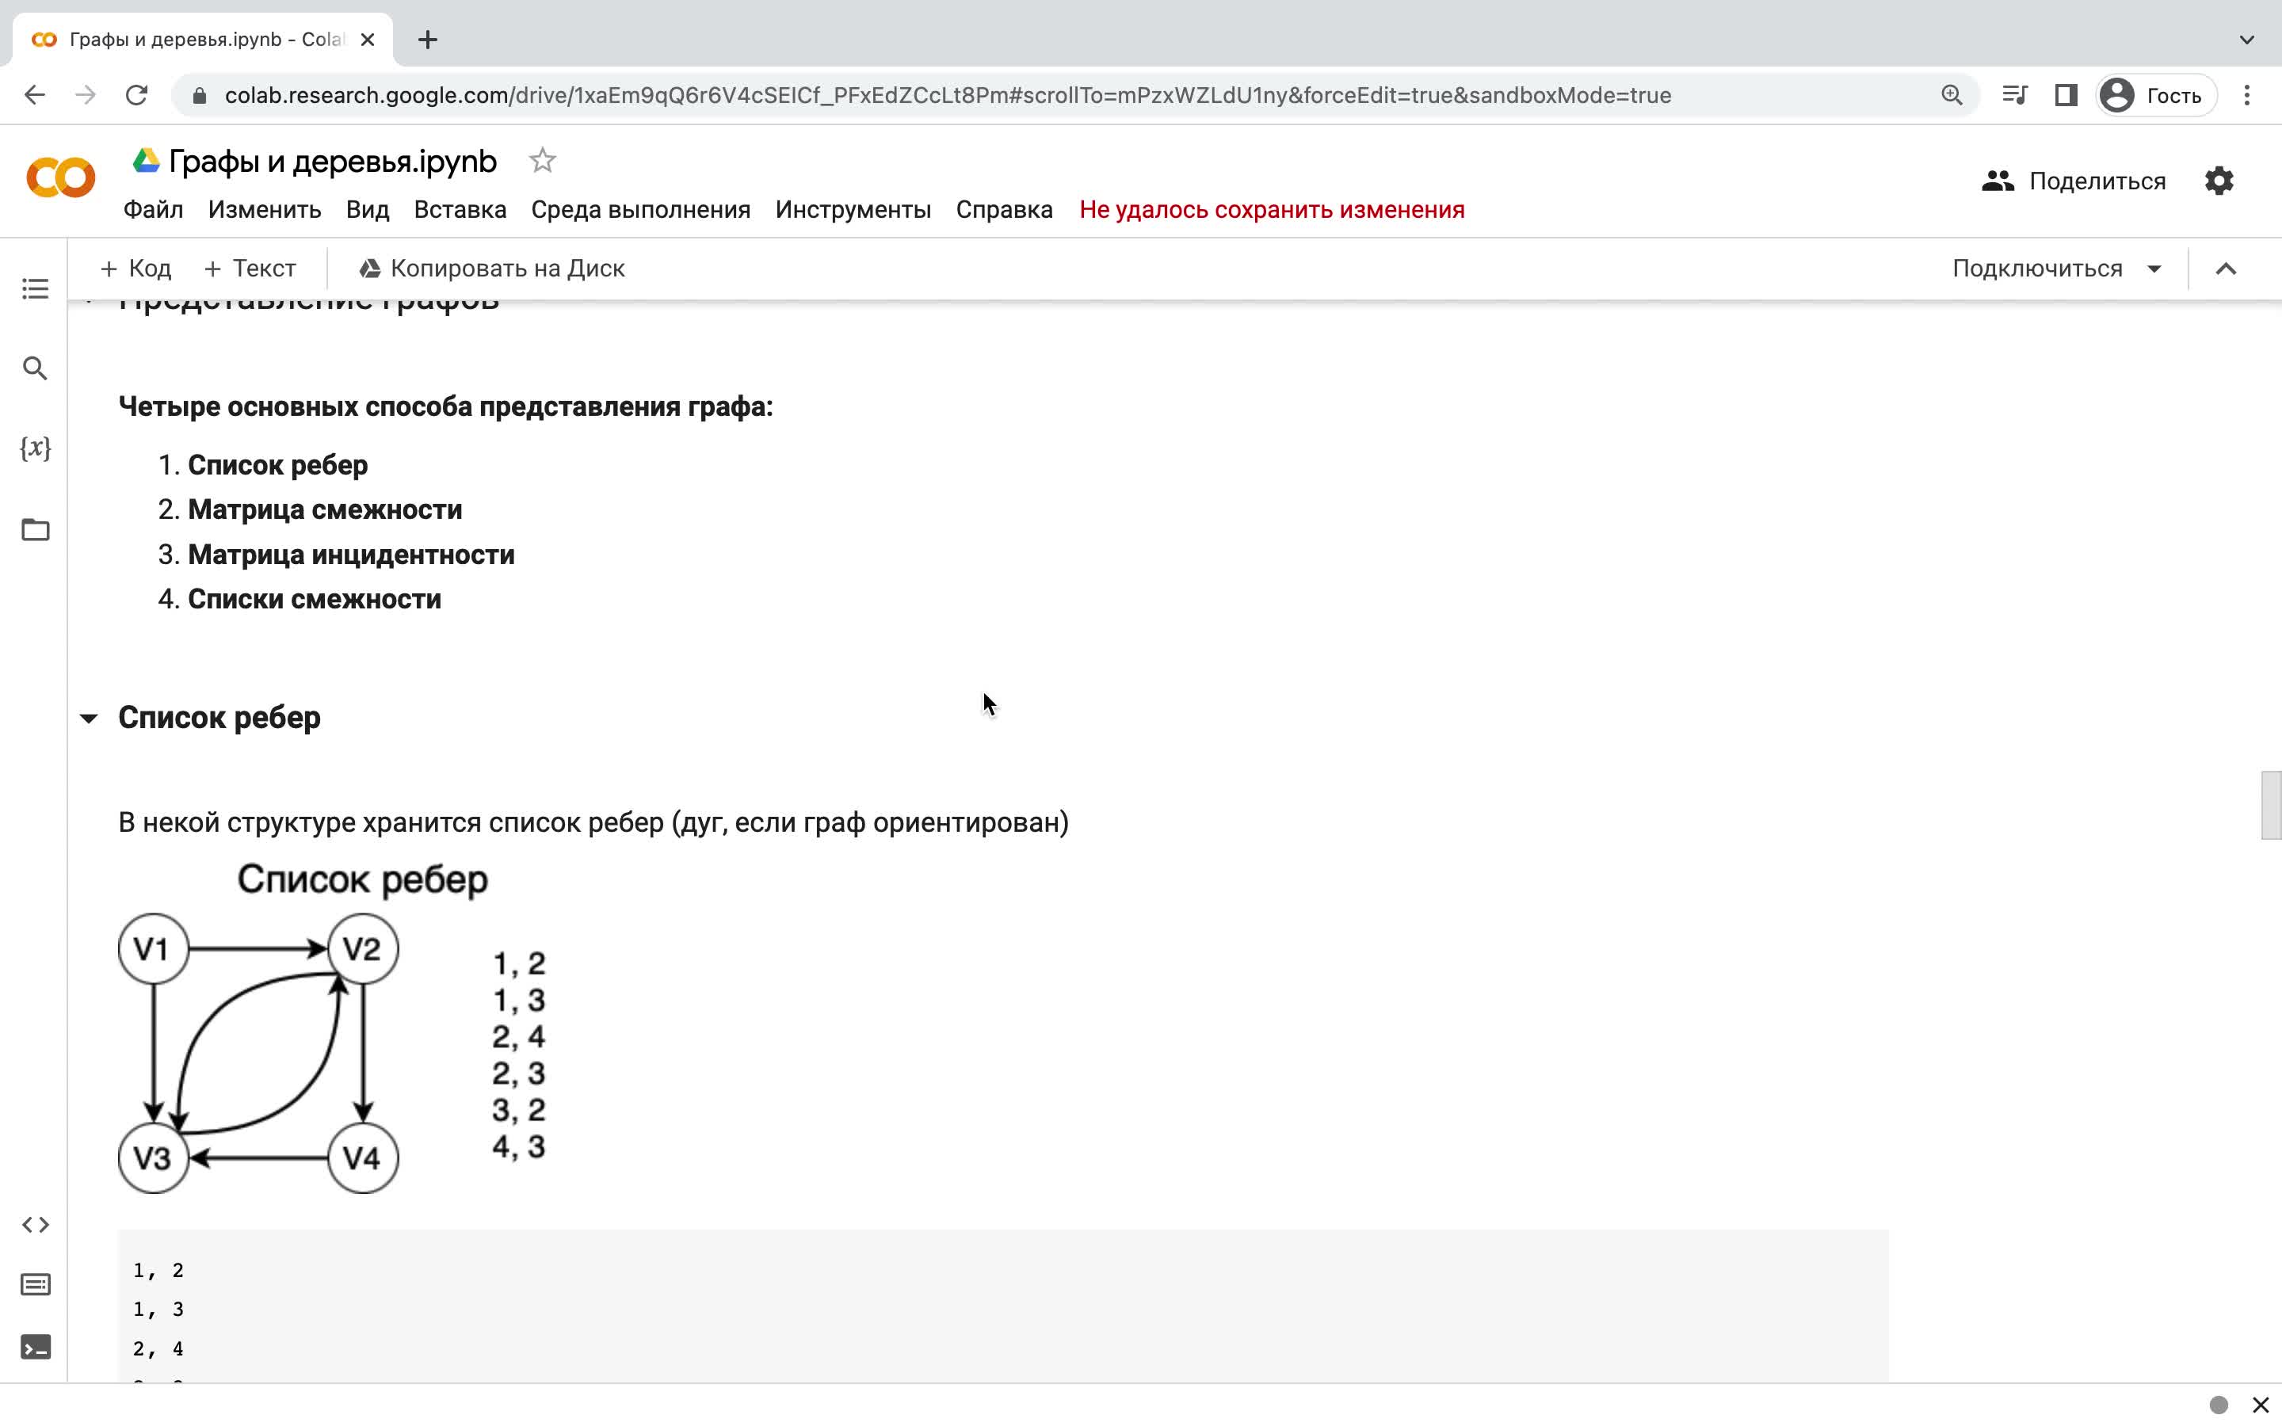Open the command palette icon
The height and width of the screenshot is (1426, 2282).
35,1284
